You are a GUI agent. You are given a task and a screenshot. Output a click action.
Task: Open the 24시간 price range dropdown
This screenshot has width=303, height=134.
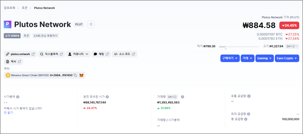[x=292, y=46]
